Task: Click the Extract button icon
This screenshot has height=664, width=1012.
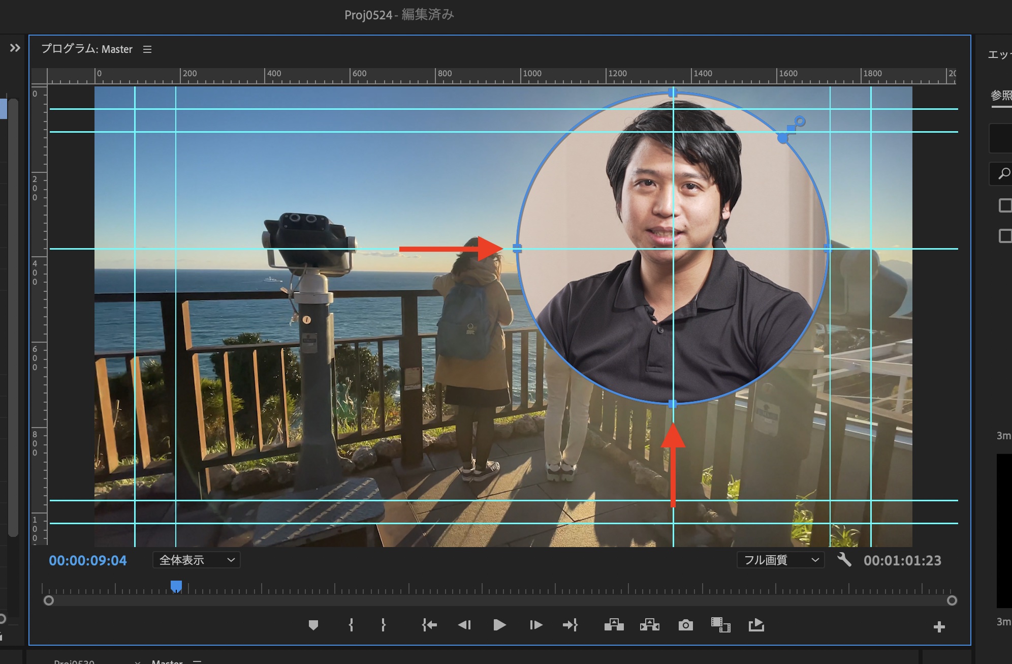Action: 649,625
